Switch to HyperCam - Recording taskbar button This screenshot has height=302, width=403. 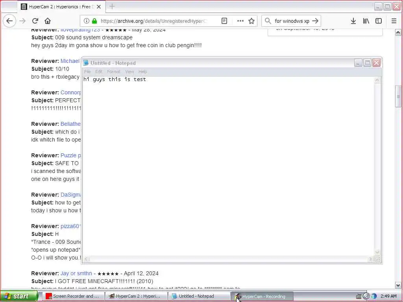tap(262, 296)
